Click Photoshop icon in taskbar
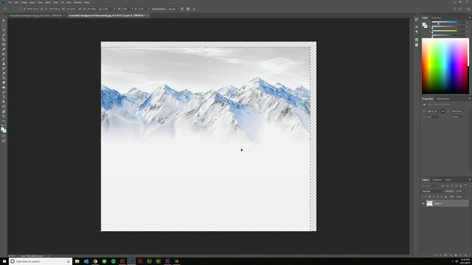 (x=131, y=261)
